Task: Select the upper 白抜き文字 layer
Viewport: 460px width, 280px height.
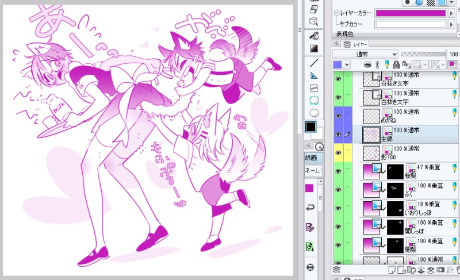Action: pos(407,79)
